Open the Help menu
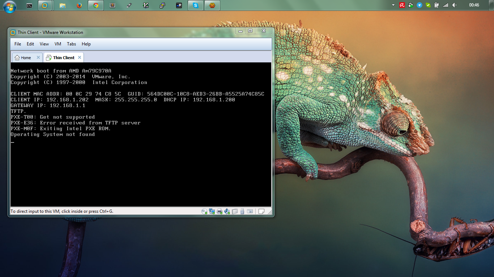 (x=86, y=44)
